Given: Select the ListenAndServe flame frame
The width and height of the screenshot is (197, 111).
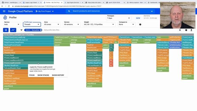Looking at the screenshot, I should coord(163,43).
